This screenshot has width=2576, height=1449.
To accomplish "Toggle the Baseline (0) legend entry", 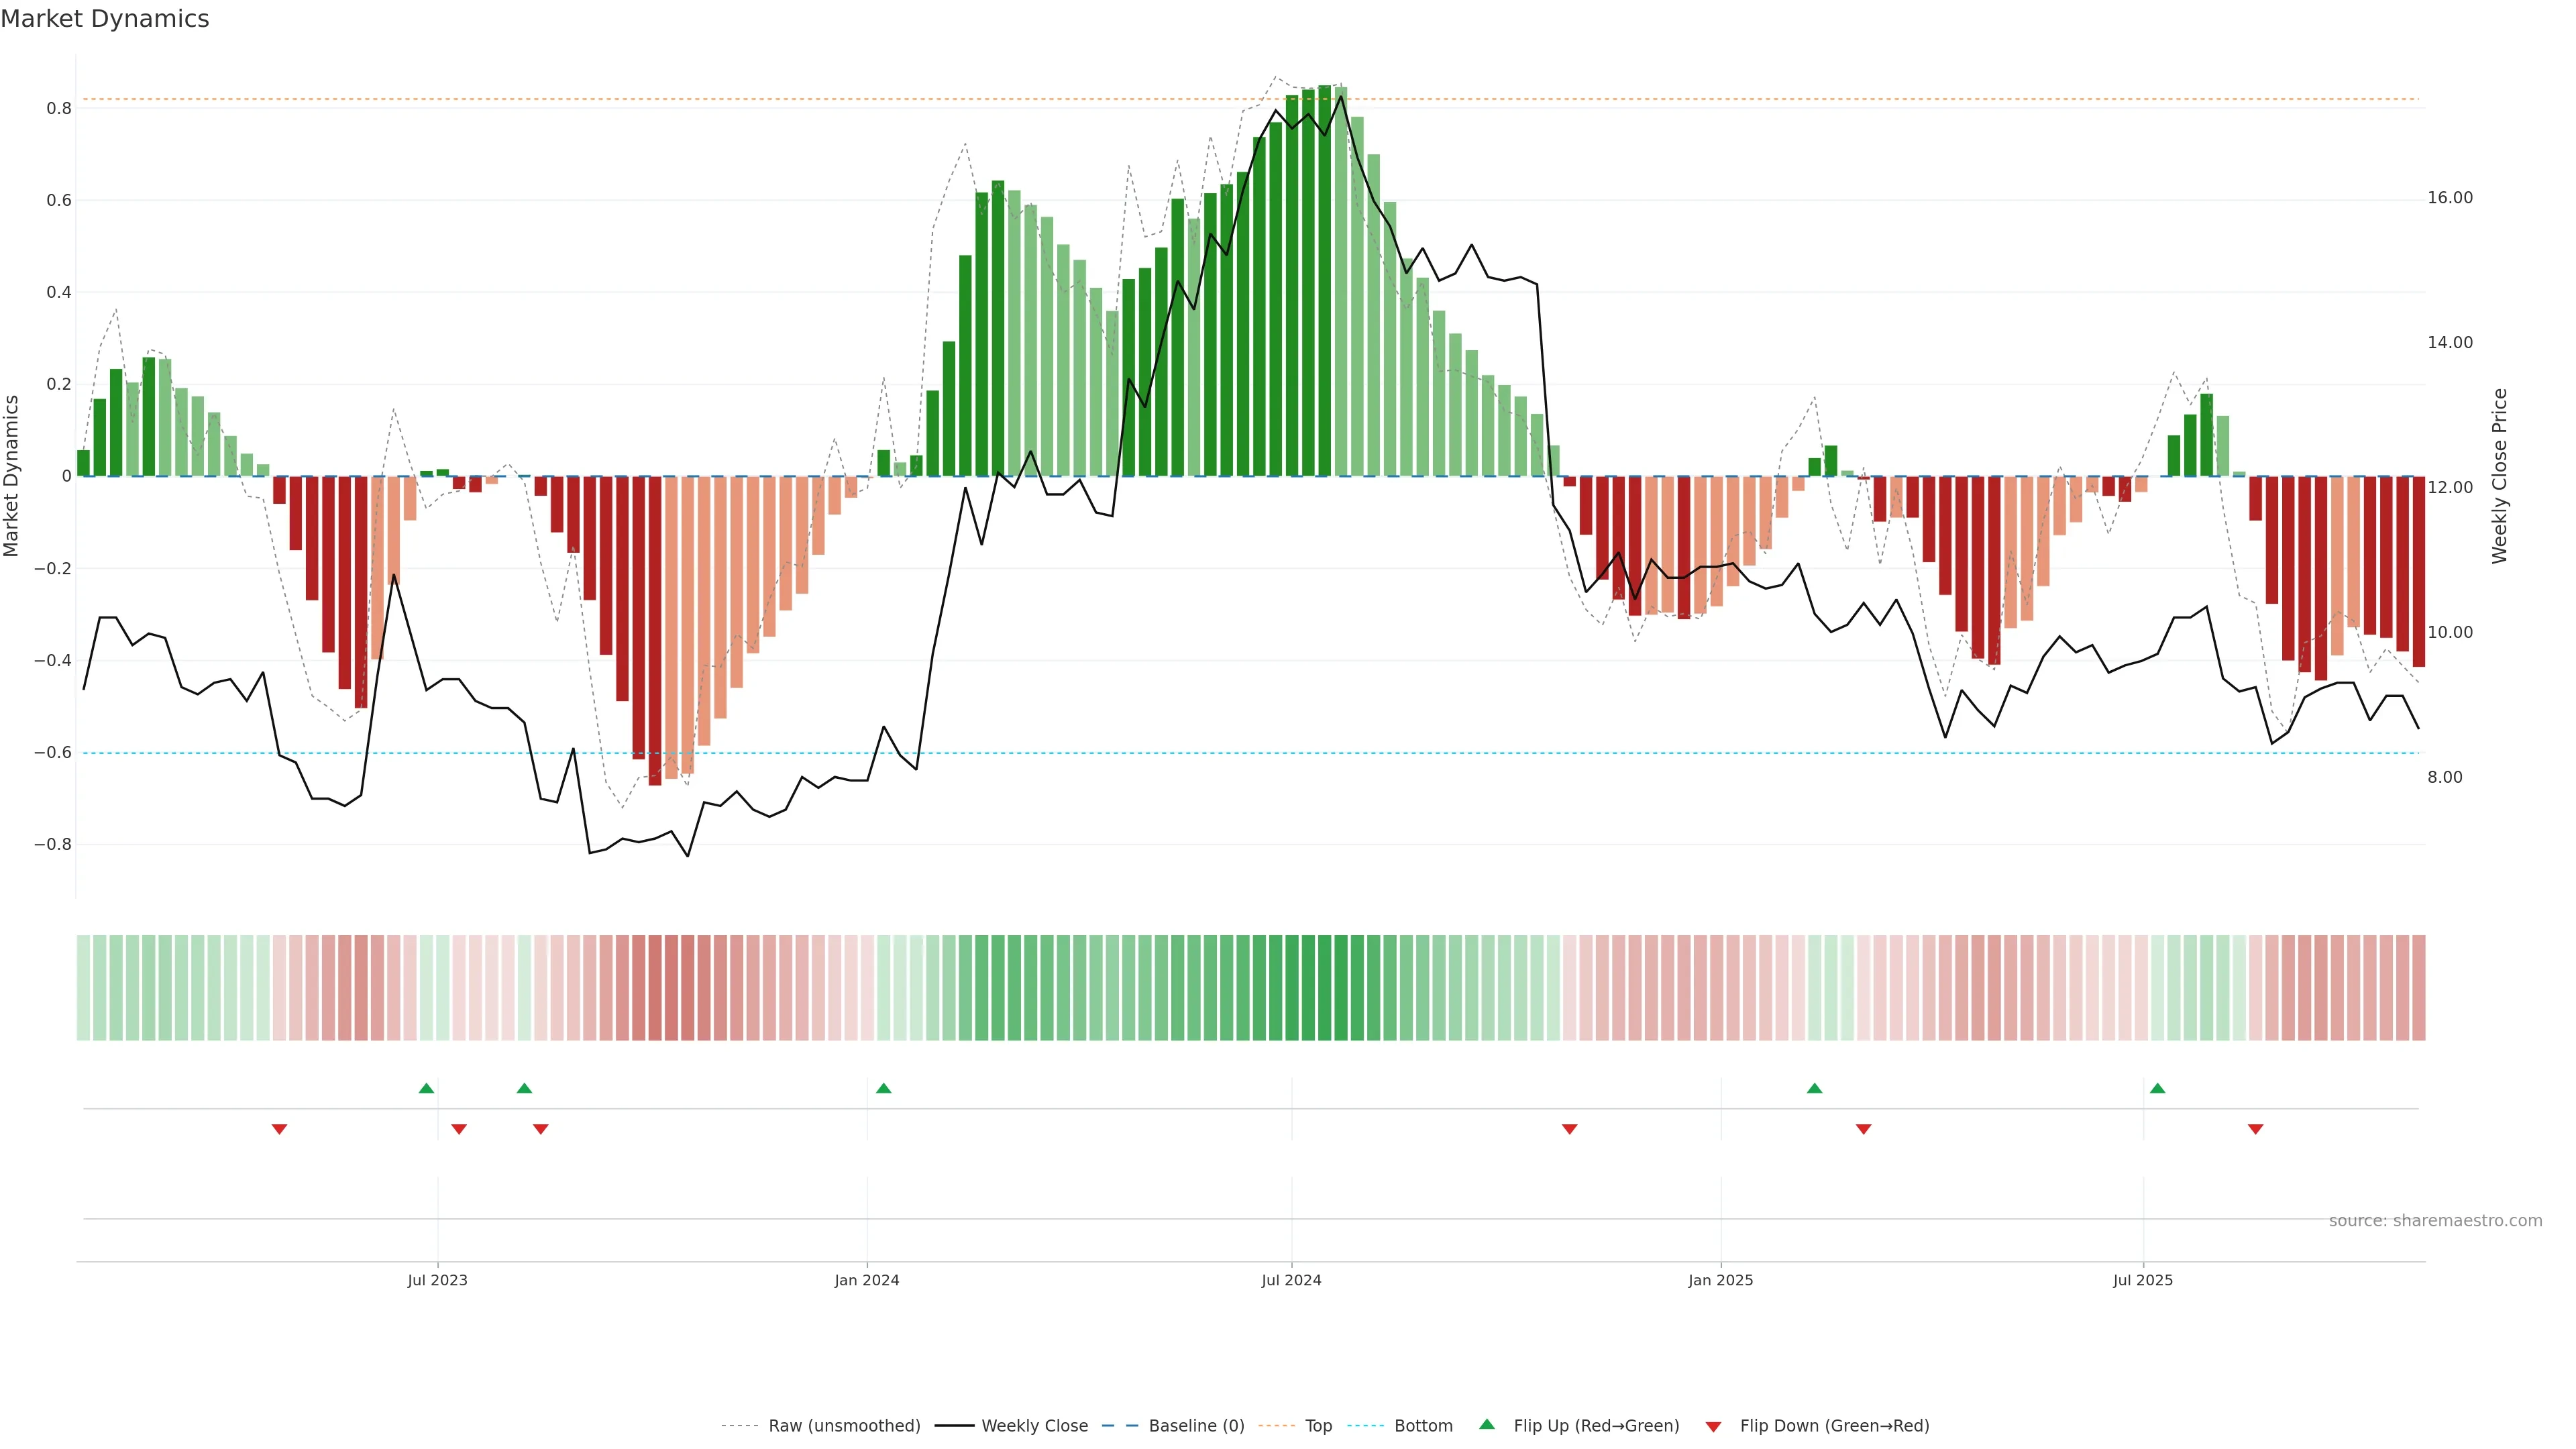I will click(x=1196, y=1426).
